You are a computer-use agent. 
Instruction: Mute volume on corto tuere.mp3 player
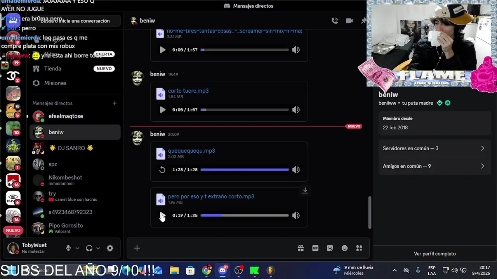coord(296,110)
